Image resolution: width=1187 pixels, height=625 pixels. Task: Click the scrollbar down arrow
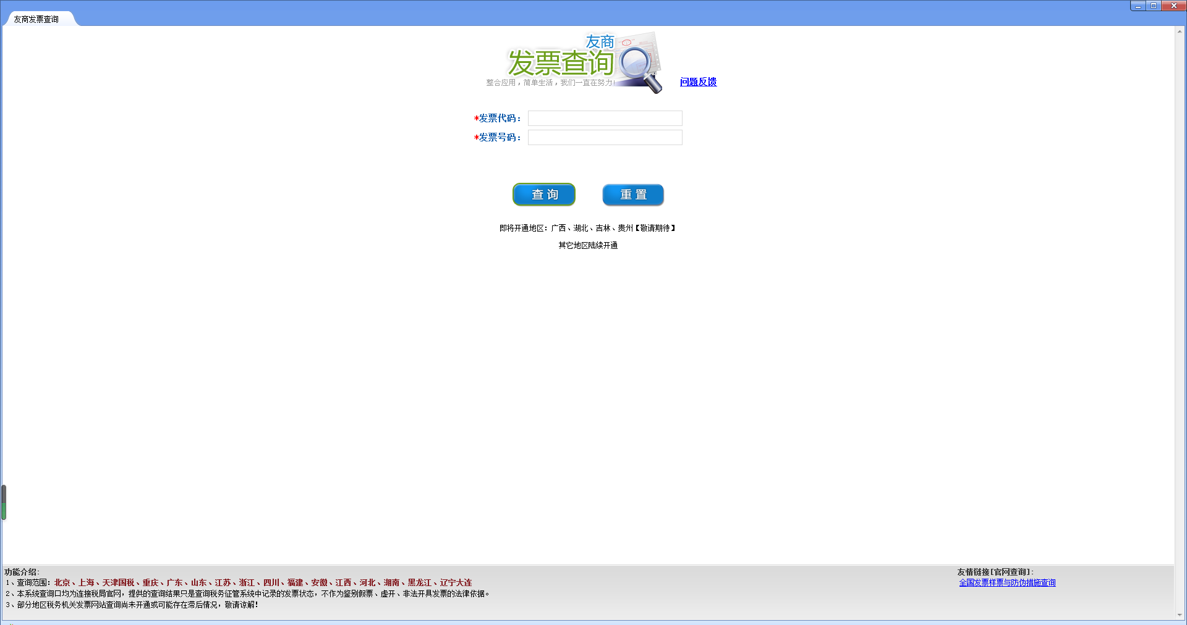click(x=1180, y=615)
